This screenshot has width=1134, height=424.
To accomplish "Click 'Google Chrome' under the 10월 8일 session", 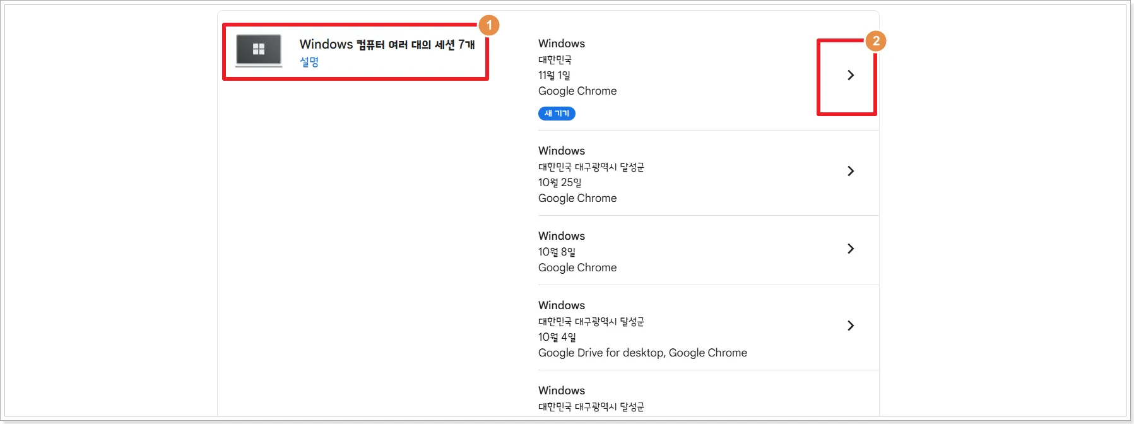I will click(577, 268).
